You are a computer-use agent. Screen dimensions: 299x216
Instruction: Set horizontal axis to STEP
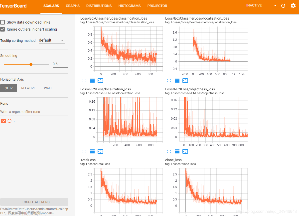pyautogui.click(x=8, y=88)
